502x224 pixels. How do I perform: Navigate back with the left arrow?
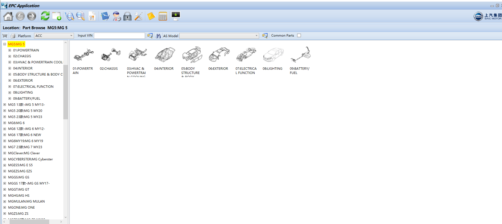[20, 16]
